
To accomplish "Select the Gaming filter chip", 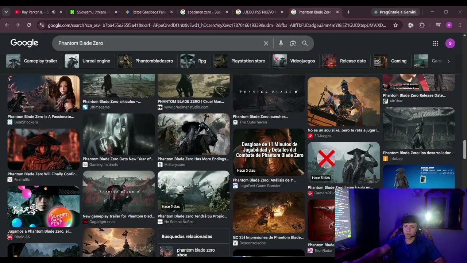I will click(392, 61).
